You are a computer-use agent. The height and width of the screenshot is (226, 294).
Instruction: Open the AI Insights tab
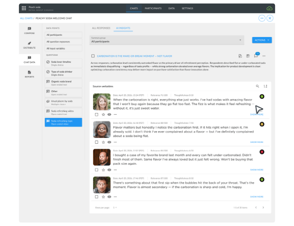click(x=123, y=28)
